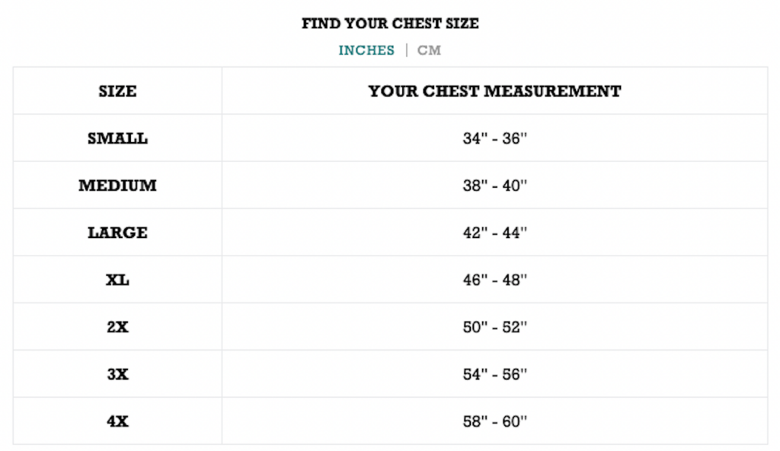Viewport: 780px width, 451px height.
Task: Select the 4X size row
Action: tap(116, 421)
